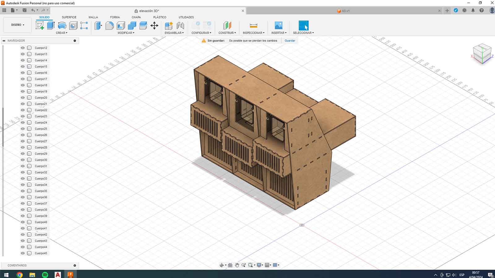Open Chrome from the taskbar
495x278 pixels.
19,274
